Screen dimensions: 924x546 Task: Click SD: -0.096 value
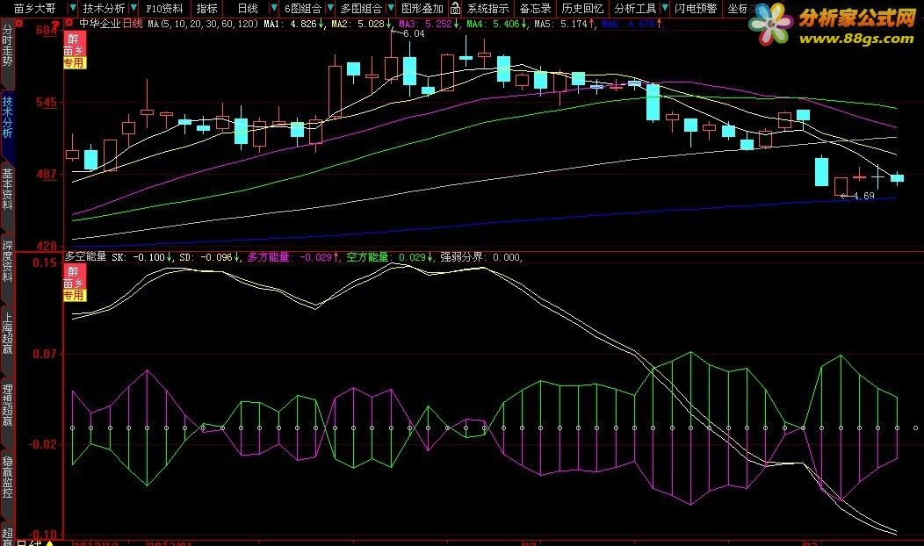[x=211, y=257]
